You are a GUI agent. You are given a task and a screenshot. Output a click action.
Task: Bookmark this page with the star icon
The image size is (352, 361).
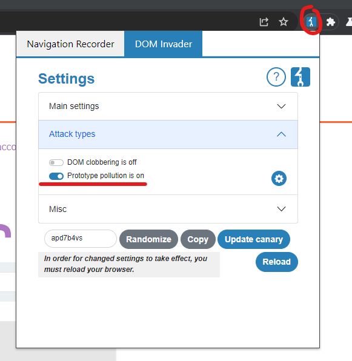284,22
